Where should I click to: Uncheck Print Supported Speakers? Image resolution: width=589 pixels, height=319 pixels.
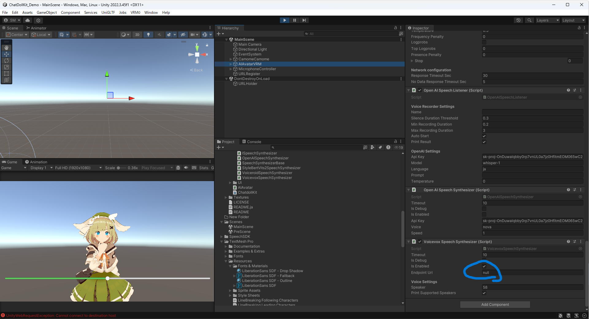[484, 293]
